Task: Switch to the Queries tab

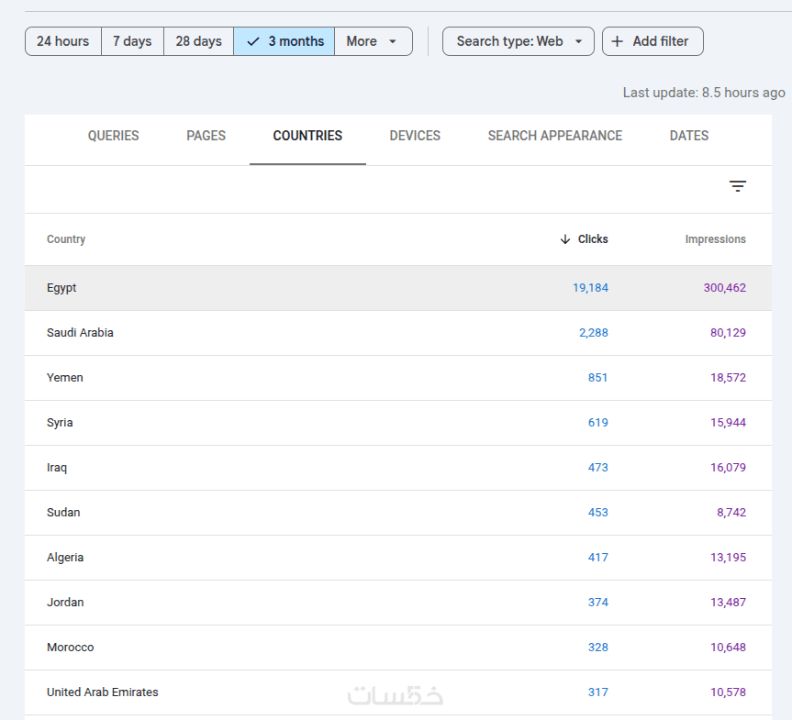Action: click(x=114, y=136)
